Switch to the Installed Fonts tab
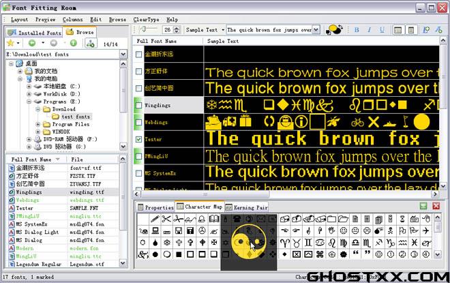Image resolution: width=450 pixels, height=283 pixels. pyautogui.click(x=34, y=33)
